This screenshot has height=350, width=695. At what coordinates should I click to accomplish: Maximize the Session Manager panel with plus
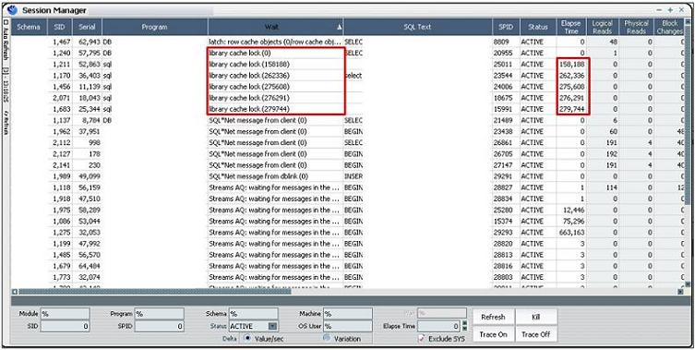(x=670, y=9)
